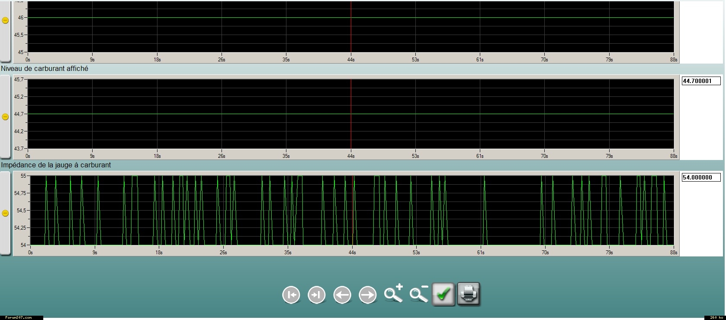
Task: Collapse the Niveau de carburant affiché graph
Action: click(5, 117)
